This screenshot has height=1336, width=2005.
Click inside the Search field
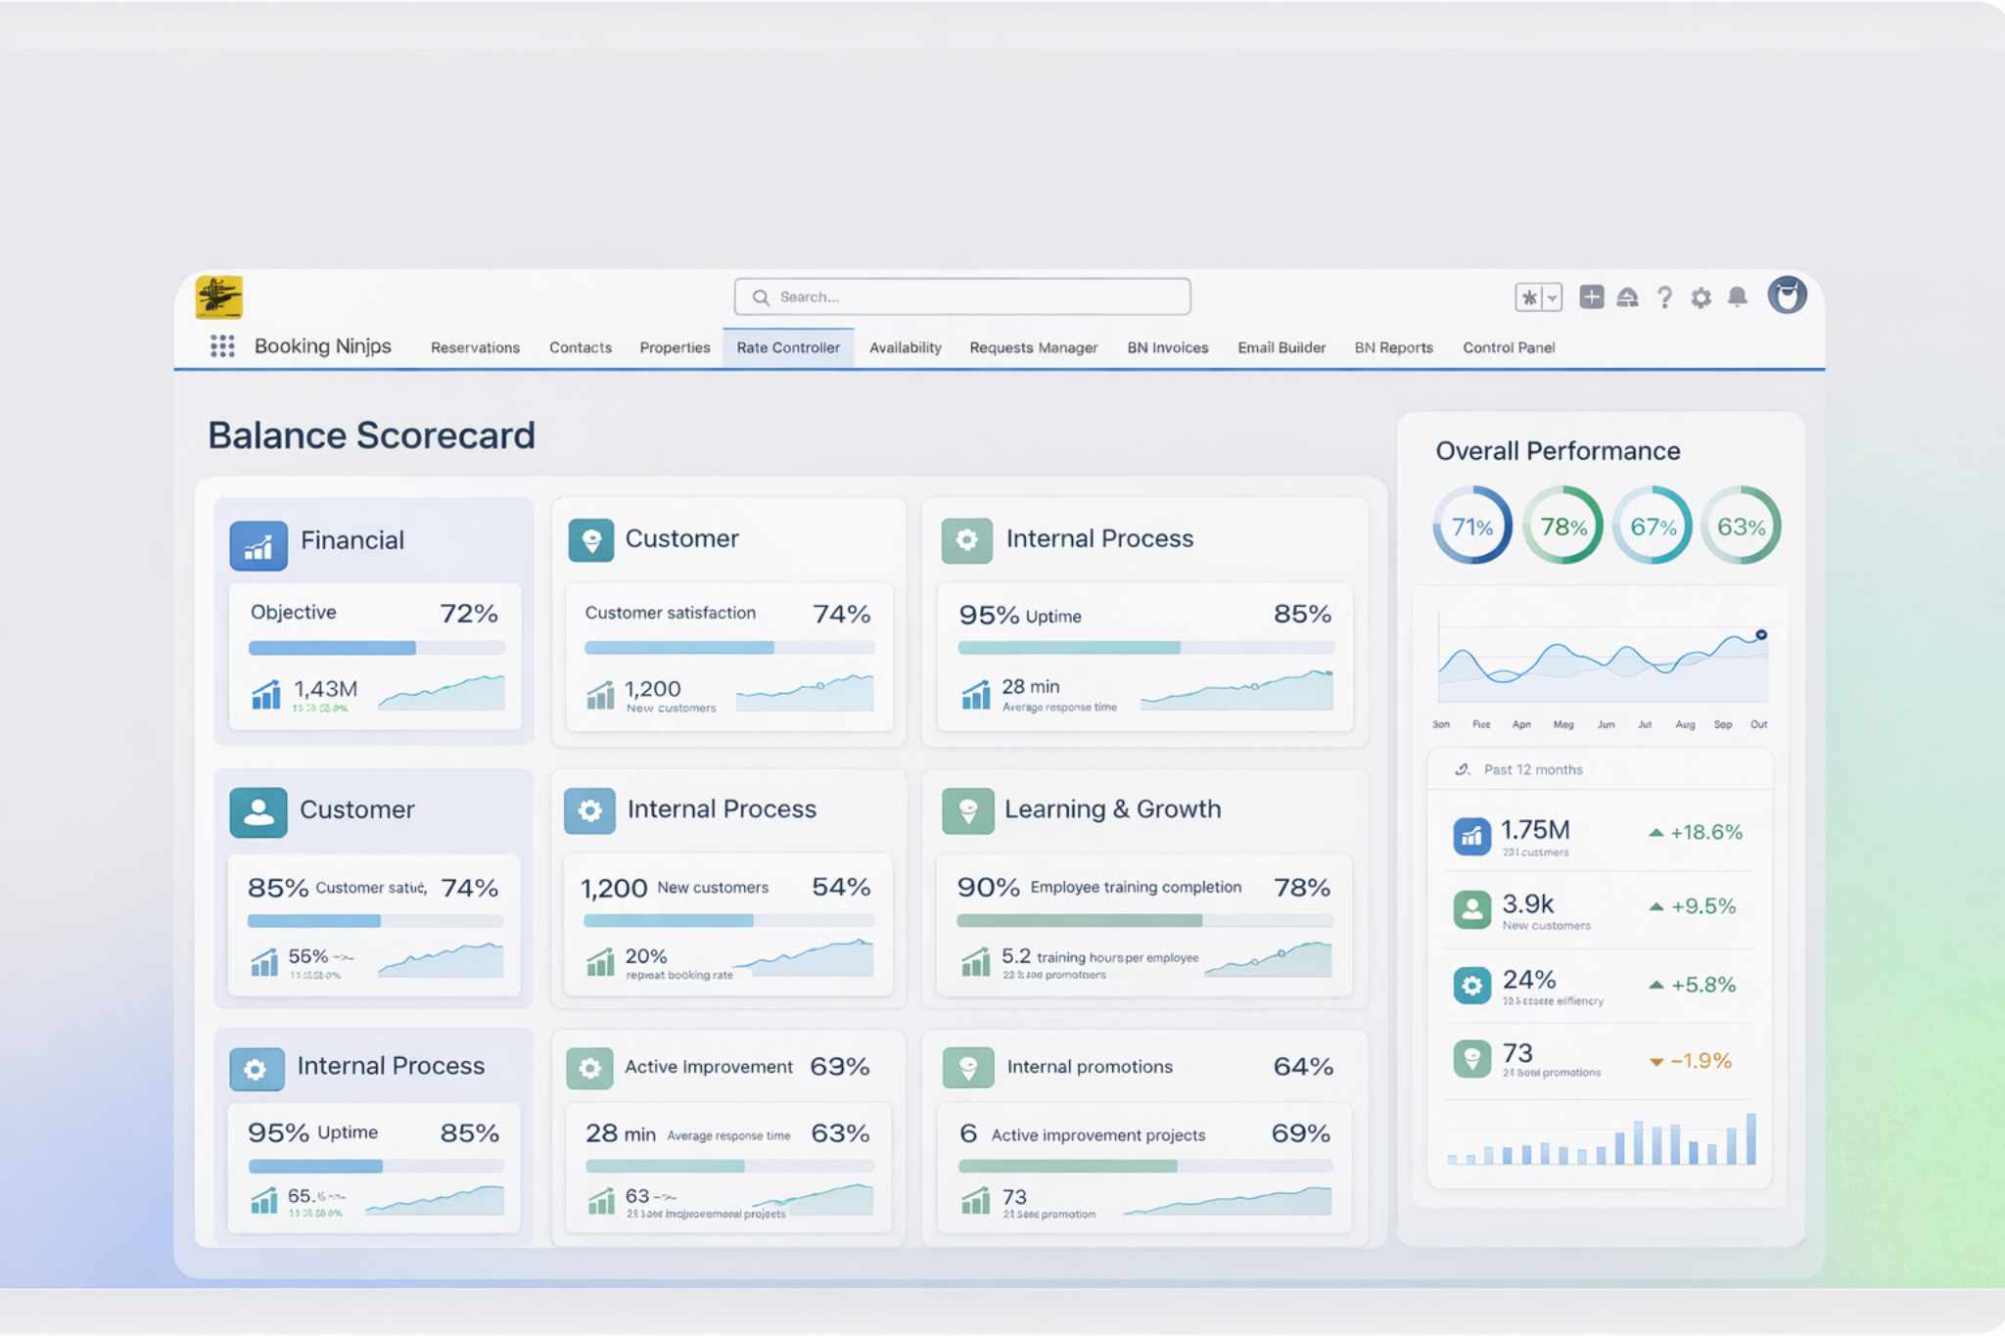point(959,297)
